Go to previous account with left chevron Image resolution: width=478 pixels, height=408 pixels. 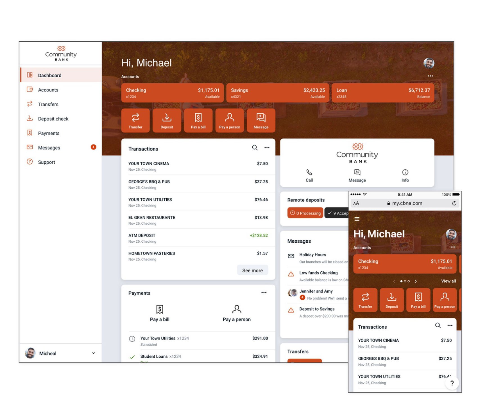pos(394,281)
